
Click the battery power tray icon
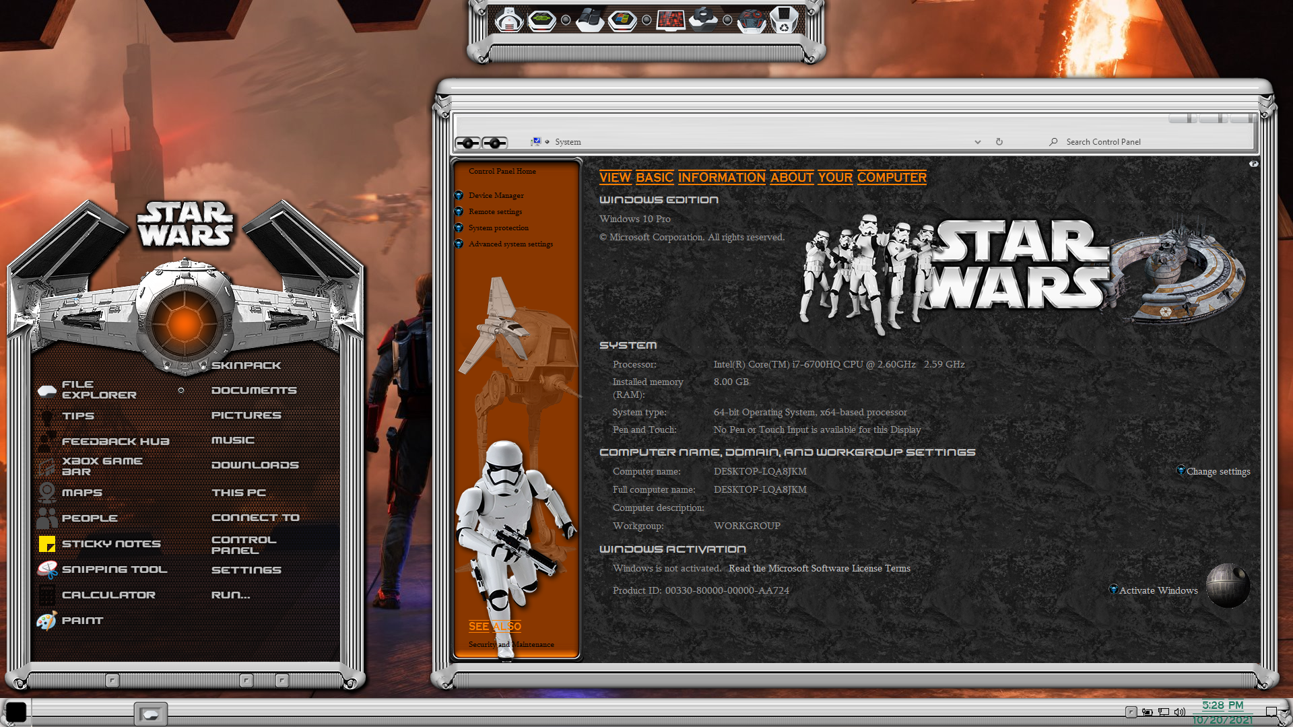click(1147, 712)
